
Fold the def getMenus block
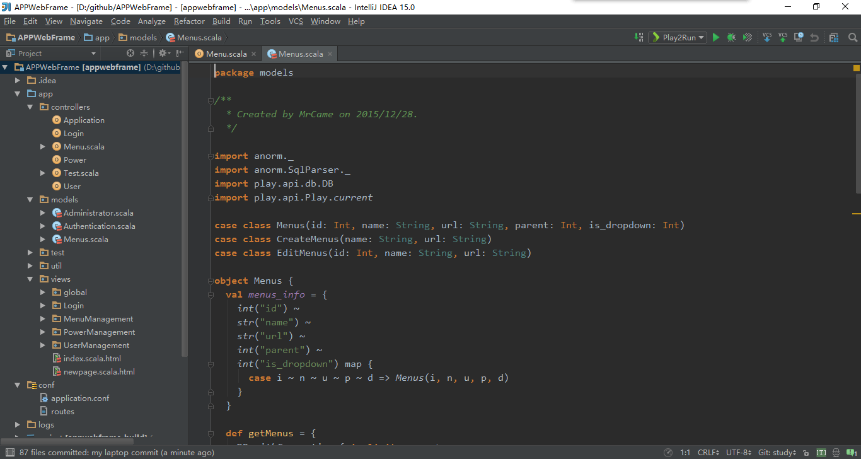[211, 433]
